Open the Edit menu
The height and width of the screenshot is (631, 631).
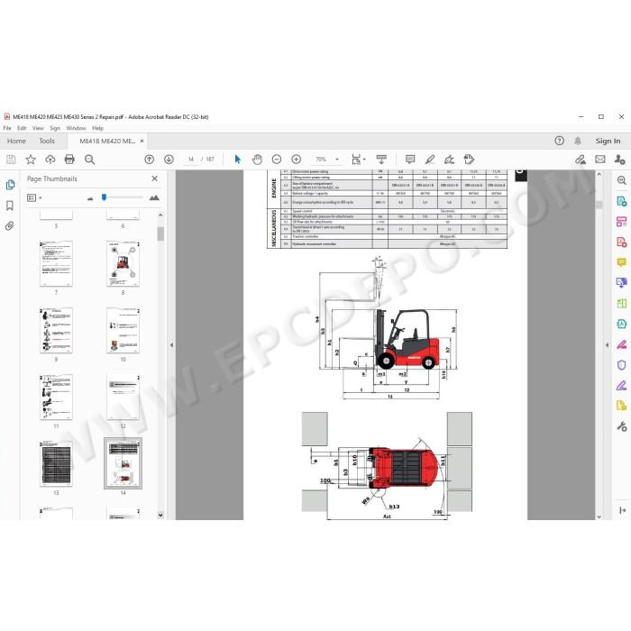pyautogui.click(x=22, y=128)
